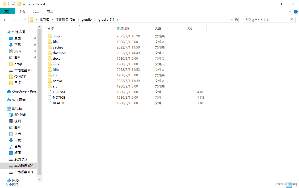Toggle sort order on 名称 column header

click(50, 28)
